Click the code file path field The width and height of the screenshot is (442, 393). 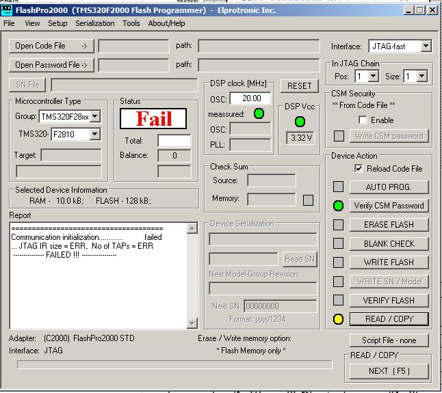click(x=259, y=46)
